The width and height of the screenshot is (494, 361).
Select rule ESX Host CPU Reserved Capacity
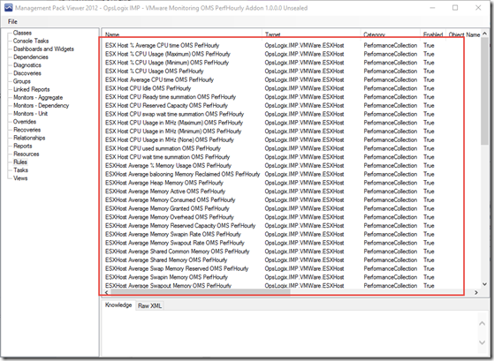point(166,105)
